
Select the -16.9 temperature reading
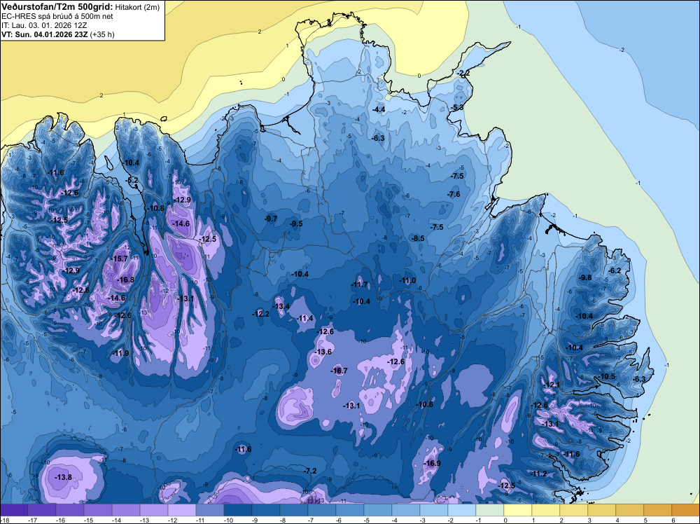pos(432,463)
